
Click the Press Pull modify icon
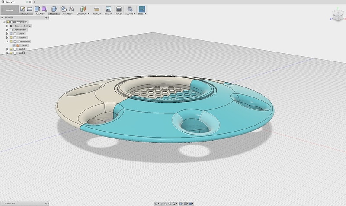[x=54, y=9]
